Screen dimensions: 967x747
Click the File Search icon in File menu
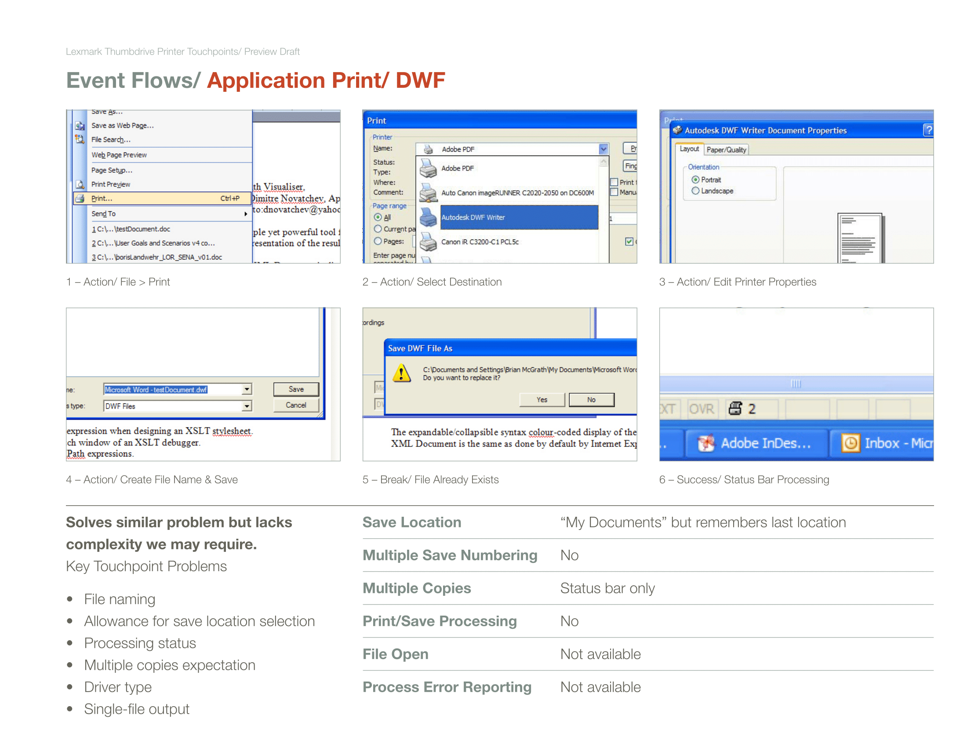click(80, 139)
